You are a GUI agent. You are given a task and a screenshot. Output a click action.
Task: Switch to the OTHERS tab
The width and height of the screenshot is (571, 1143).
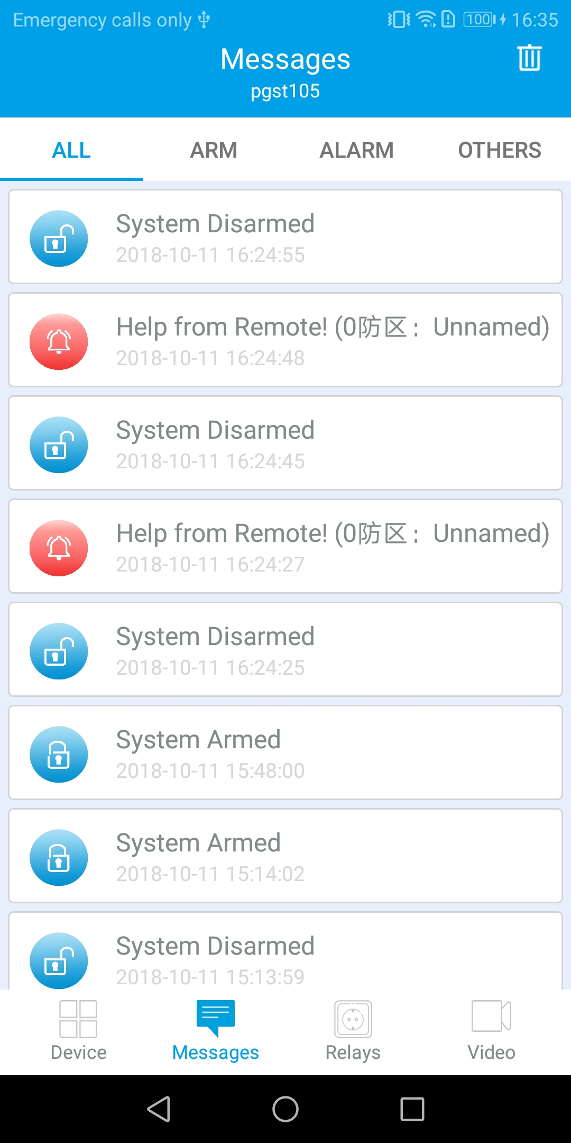point(500,150)
